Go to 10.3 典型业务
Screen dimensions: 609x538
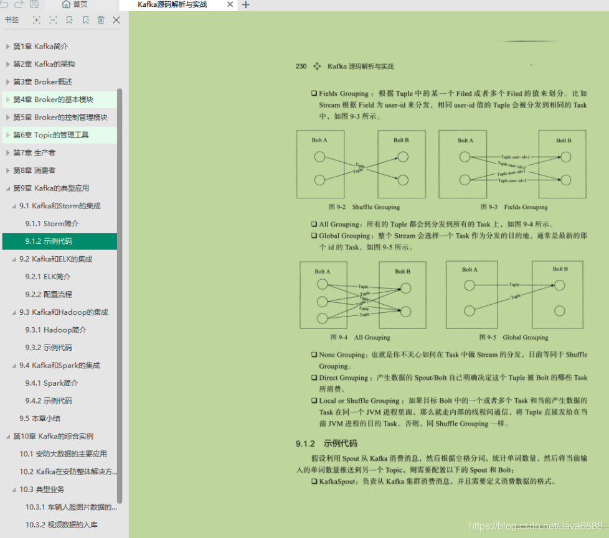tap(42, 489)
